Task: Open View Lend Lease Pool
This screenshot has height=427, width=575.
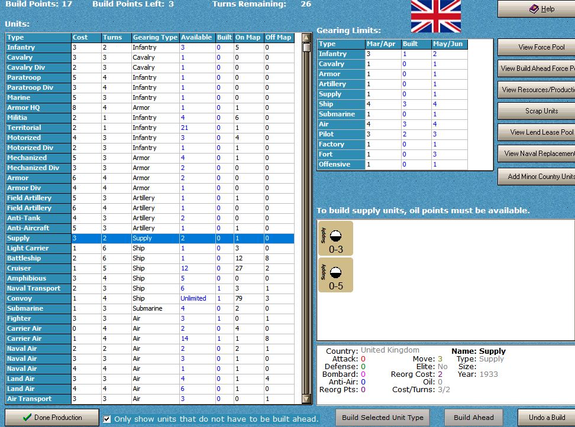Action: [537, 132]
